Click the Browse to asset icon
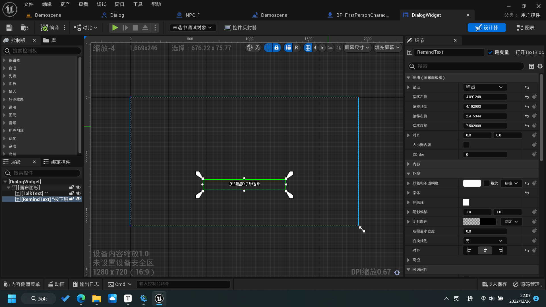546x307 pixels. 24,28
